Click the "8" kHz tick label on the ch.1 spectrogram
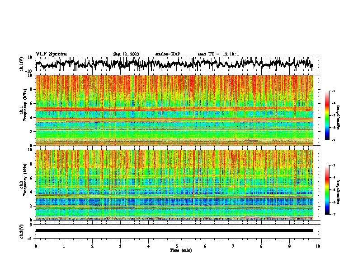This screenshot has height=276, width=358. point(31,89)
